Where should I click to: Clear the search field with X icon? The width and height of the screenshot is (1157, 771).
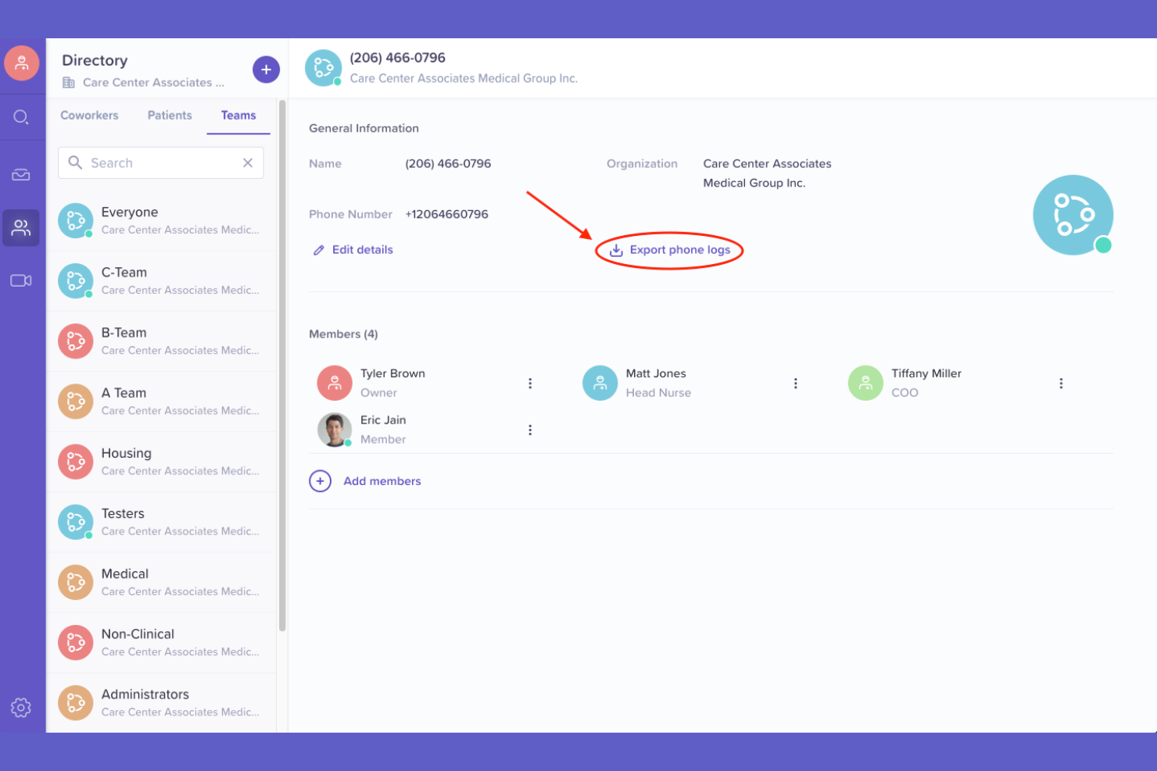point(248,162)
